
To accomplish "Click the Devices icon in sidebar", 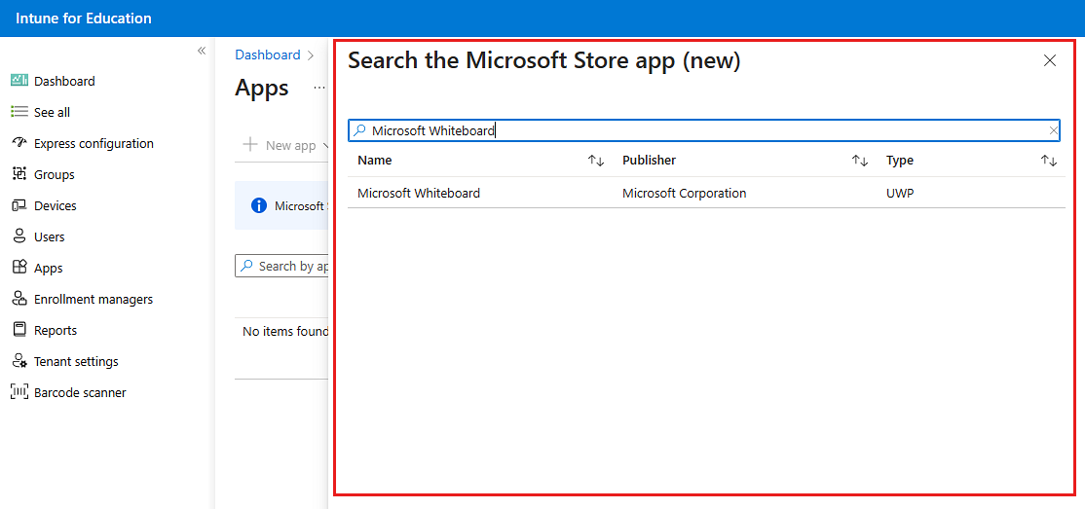I will click(x=19, y=205).
